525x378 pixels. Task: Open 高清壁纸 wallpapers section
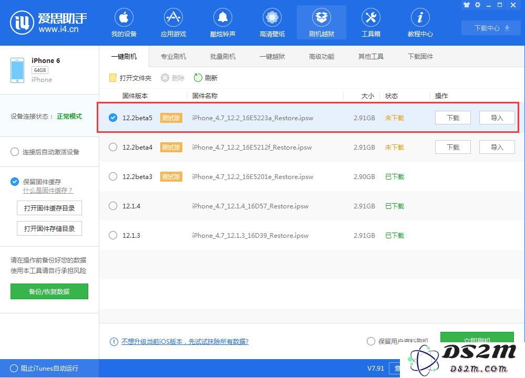[272, 23]
